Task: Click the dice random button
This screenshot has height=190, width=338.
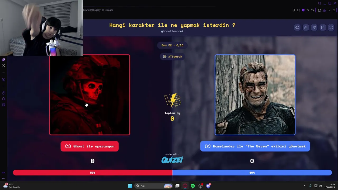Action: point(306,27)
